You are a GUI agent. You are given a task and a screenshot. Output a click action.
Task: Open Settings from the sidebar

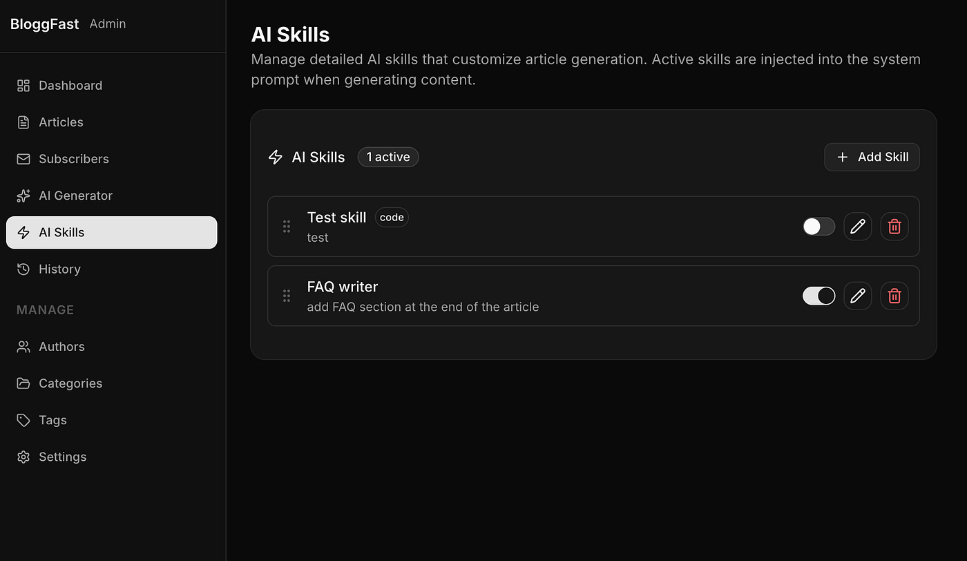click(62, 457)
